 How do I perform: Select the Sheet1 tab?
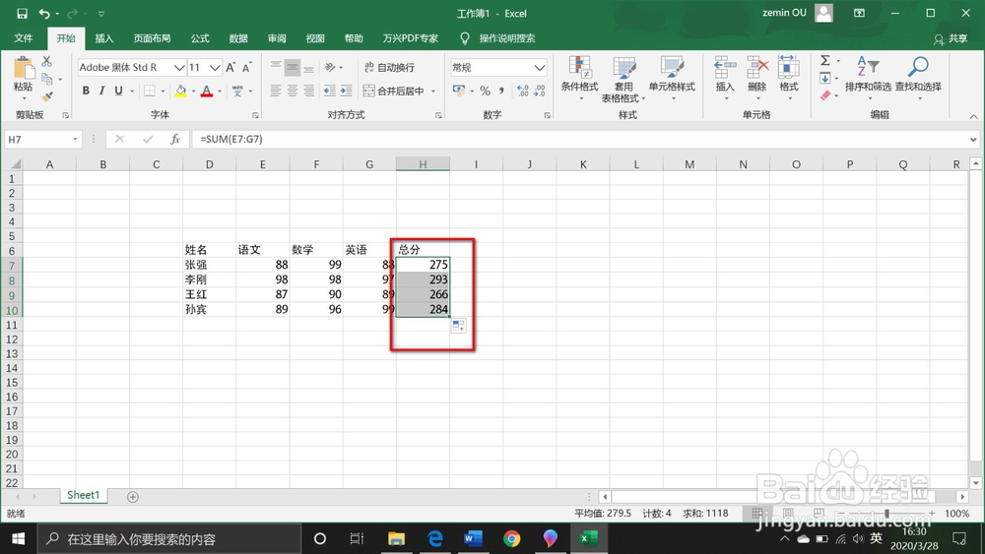pos(84,495)
